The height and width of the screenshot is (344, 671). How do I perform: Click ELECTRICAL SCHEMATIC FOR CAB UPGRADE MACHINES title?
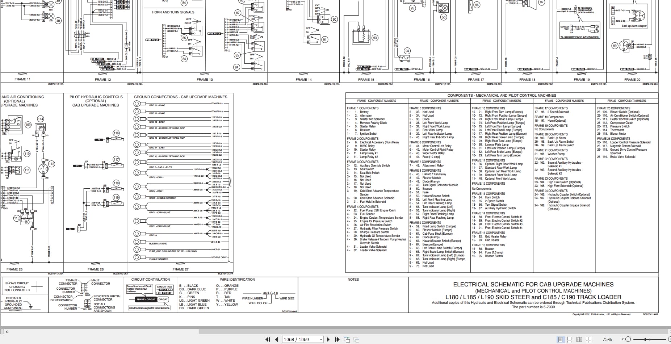click(533, 285)
